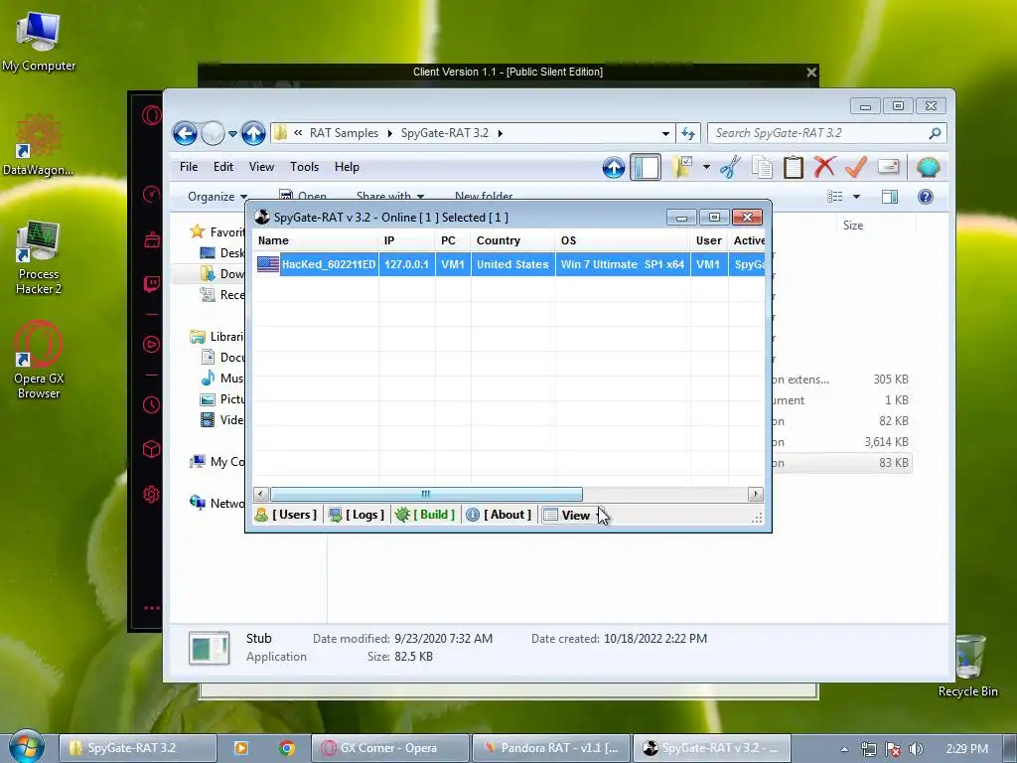The height and width of the screenshot is (763, 1017).
Task: Go back in Explorer with Back arrow
Action: (185, 134)
